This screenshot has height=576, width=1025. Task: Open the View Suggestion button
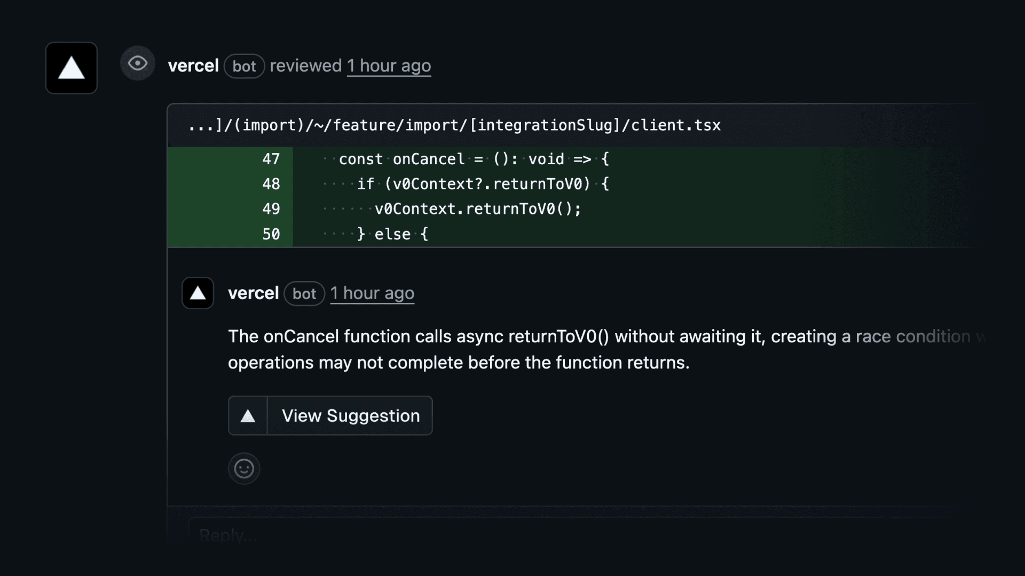350,415
